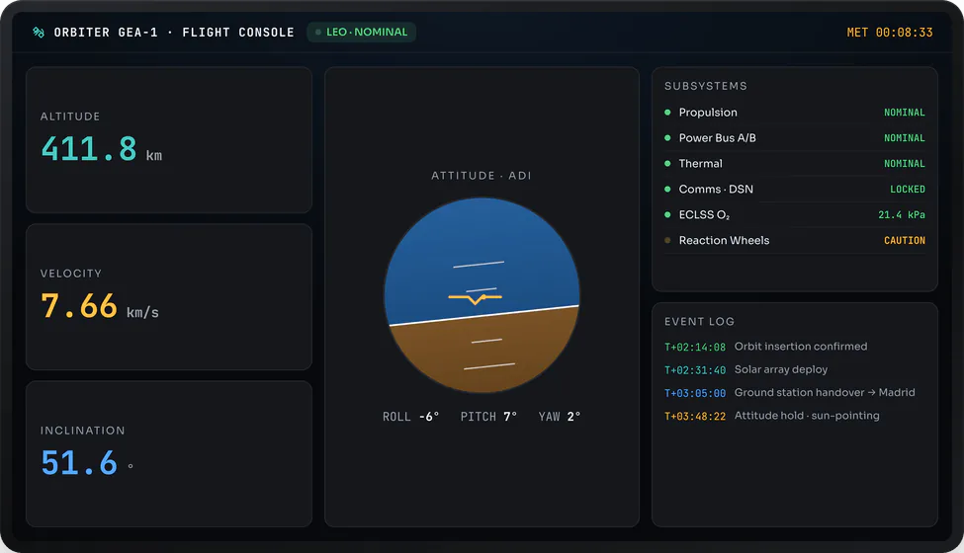Click the ALTITUDE label
Image resolution: width=964 pixels, height=553 pixels.
coord(70,116)
